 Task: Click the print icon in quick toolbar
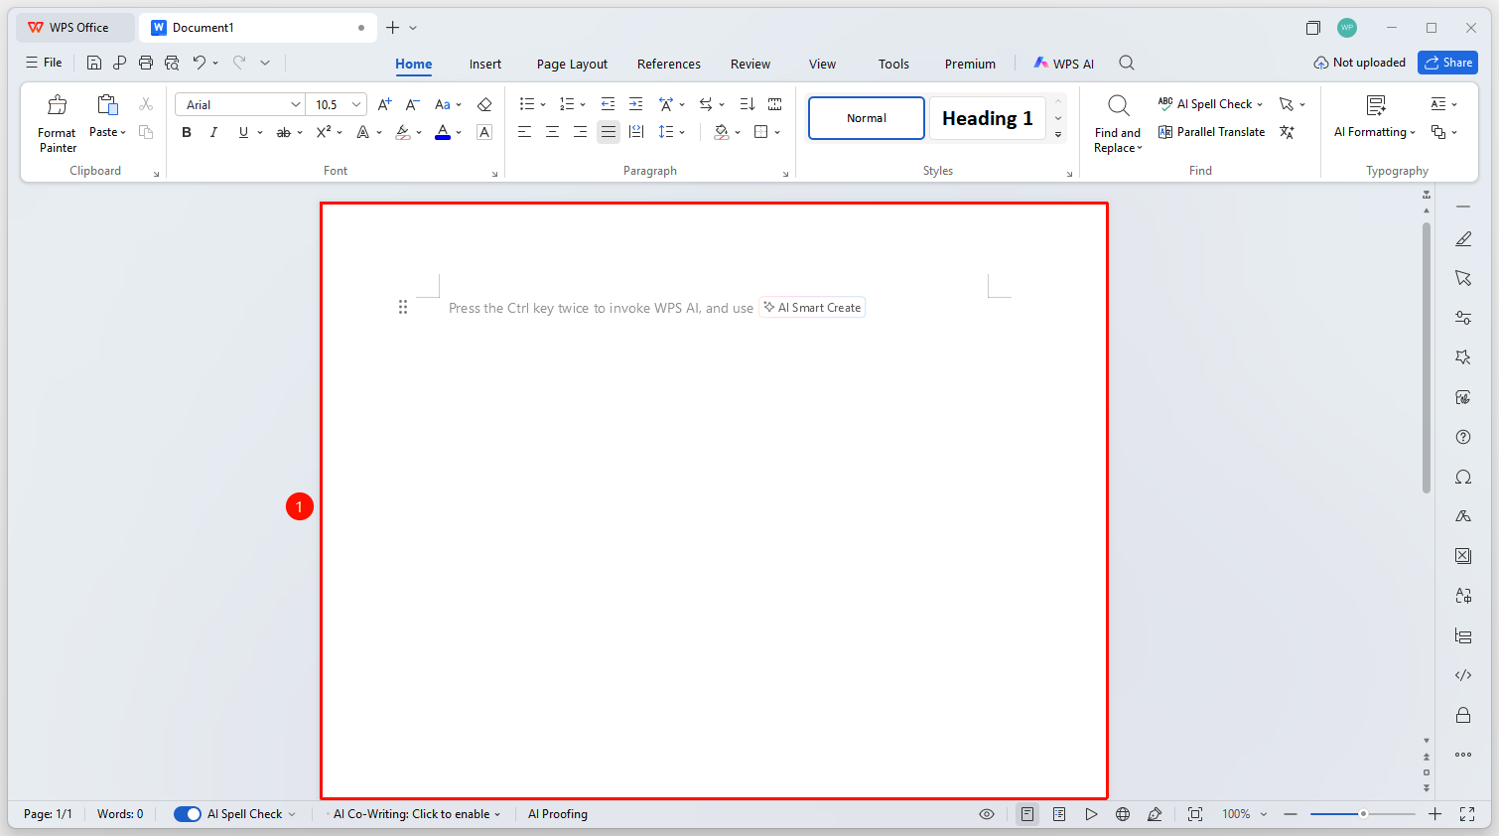[146, 63]
